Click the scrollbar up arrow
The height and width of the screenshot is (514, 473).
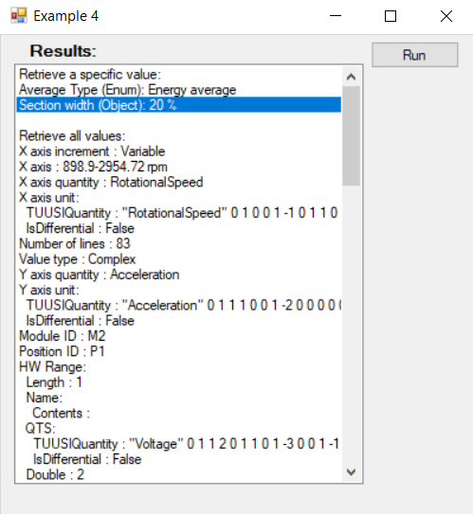(351, 77)
